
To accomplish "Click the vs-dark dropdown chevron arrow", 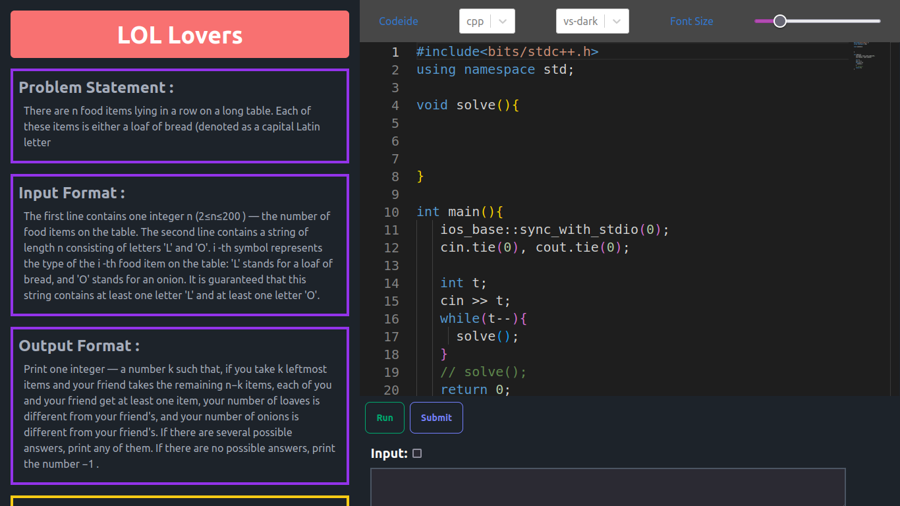I will tap(617, 21).
